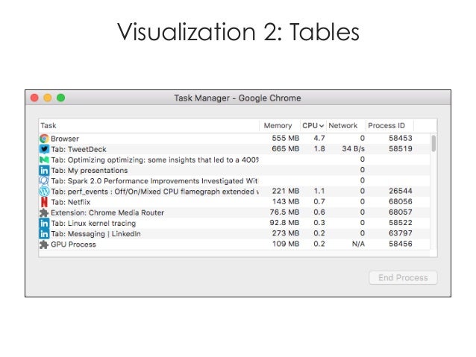Click the green zoom window button
This screenshot has height=357, width=476.
coord(61,98)
